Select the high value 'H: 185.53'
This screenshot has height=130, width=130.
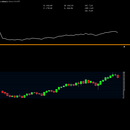click(69, 6)
